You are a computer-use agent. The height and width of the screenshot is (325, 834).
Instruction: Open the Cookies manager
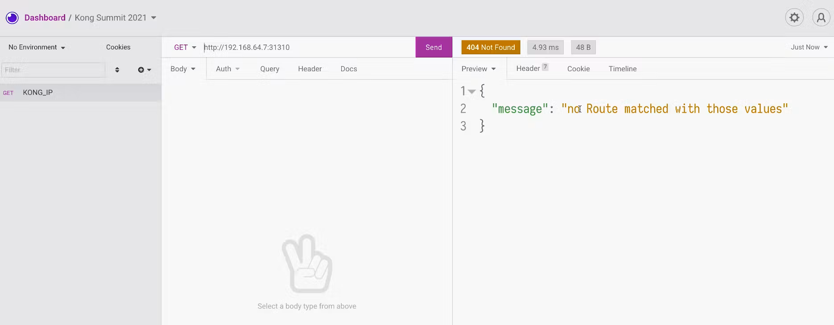118,48
